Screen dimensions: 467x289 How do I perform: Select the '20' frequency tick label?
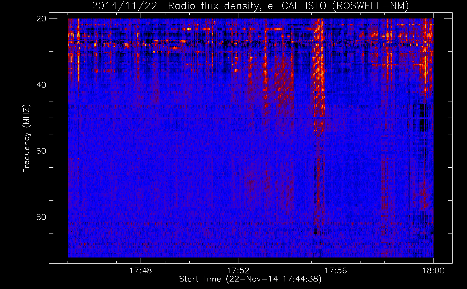pos(41,19)
